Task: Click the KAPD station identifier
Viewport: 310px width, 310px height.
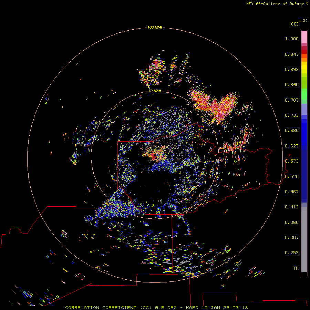Action: point(192,308)
